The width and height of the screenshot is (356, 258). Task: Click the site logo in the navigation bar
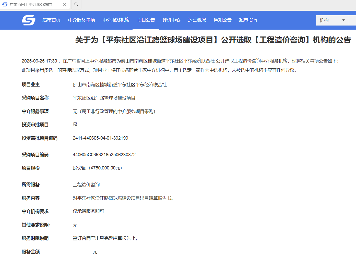(28, 20)
